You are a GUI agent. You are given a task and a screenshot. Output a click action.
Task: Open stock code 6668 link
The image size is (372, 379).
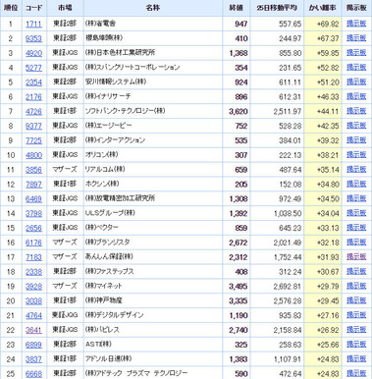click(x=33, y=373)
